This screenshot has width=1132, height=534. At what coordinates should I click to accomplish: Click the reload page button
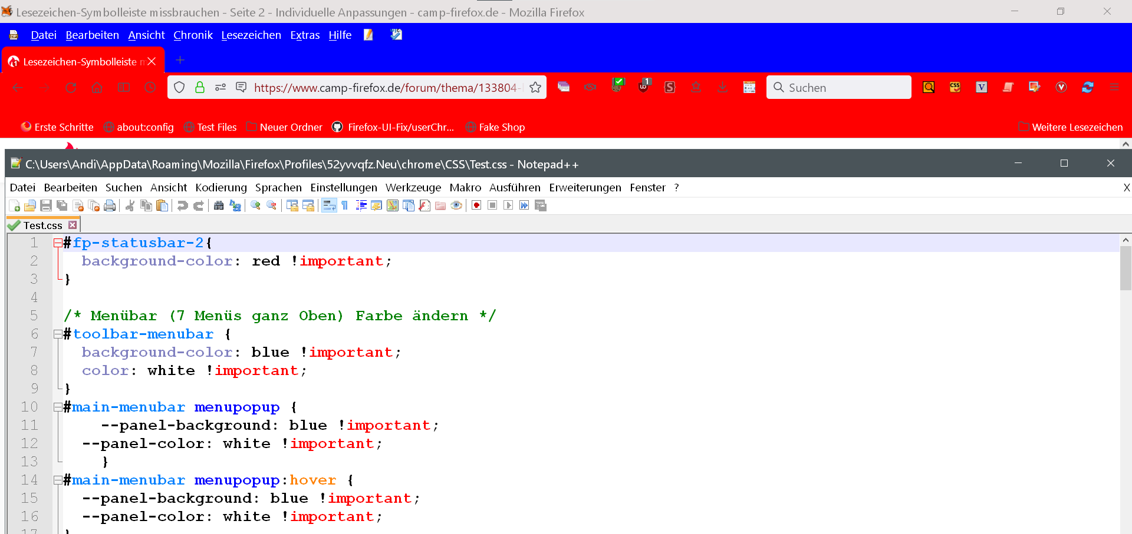71,88
